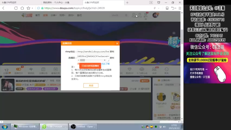This screenshot has width=231, height=130.
Task: Switch to Windows 任务管理器 in the taskbar
Action: click(x=25, y=127)
